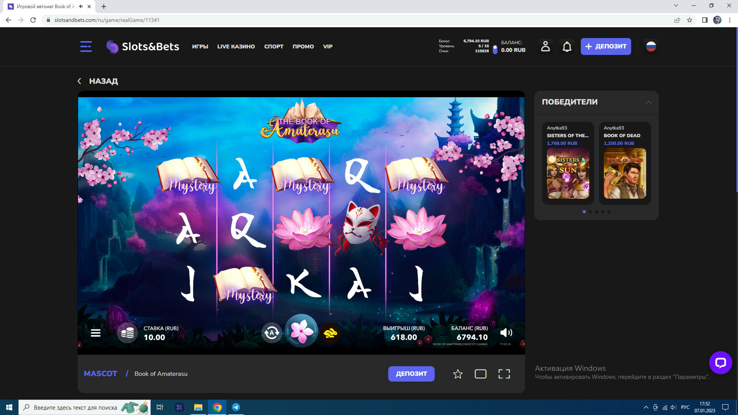Screen dimensions: 738x415
Task: Open the Book of Dead winner thumbnail
Action: (625, 173)
